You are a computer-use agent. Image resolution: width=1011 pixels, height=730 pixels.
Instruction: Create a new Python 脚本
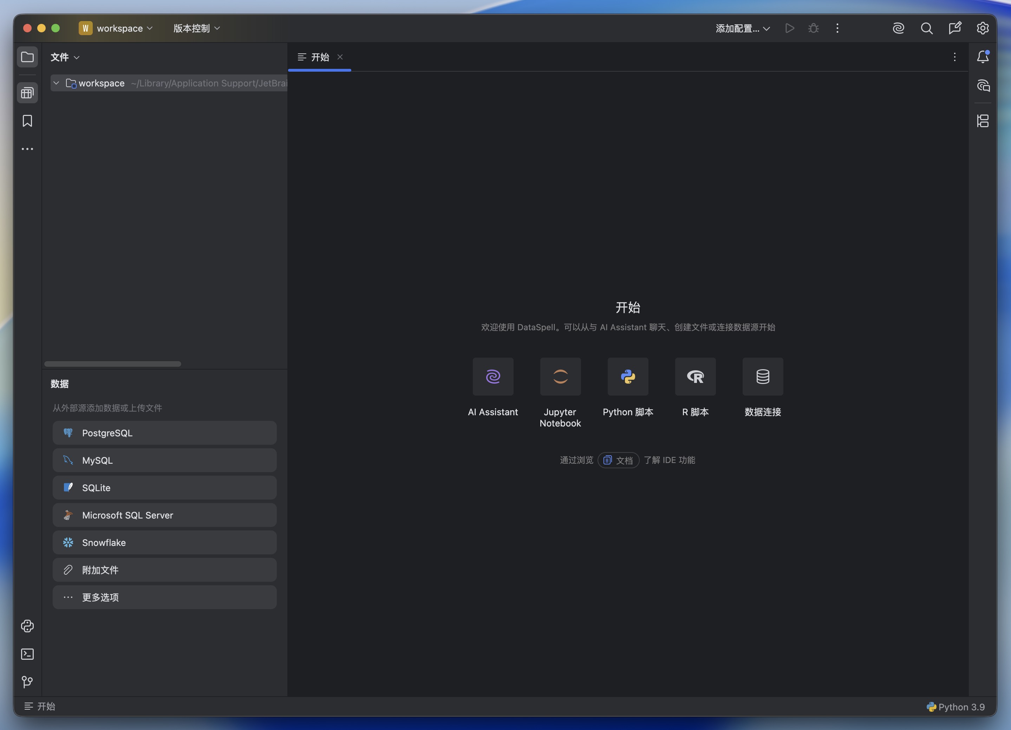click(628, 377)
